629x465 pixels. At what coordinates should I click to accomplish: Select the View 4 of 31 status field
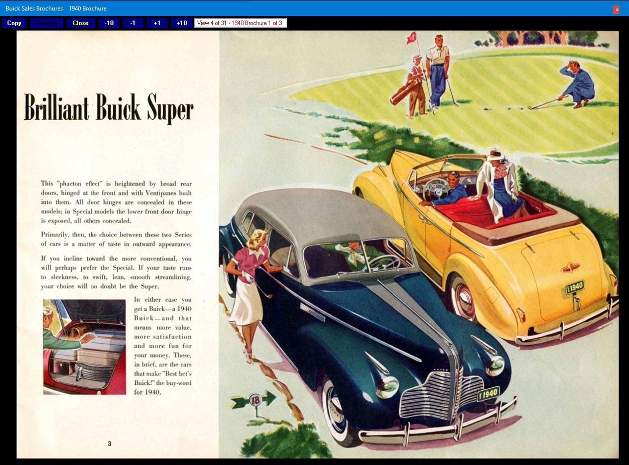click(x=240, y=23)
